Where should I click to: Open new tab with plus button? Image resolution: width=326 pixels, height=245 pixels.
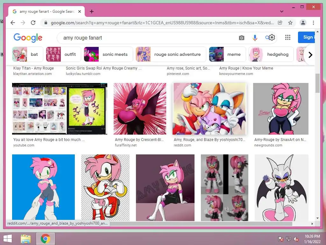(91, 11)
